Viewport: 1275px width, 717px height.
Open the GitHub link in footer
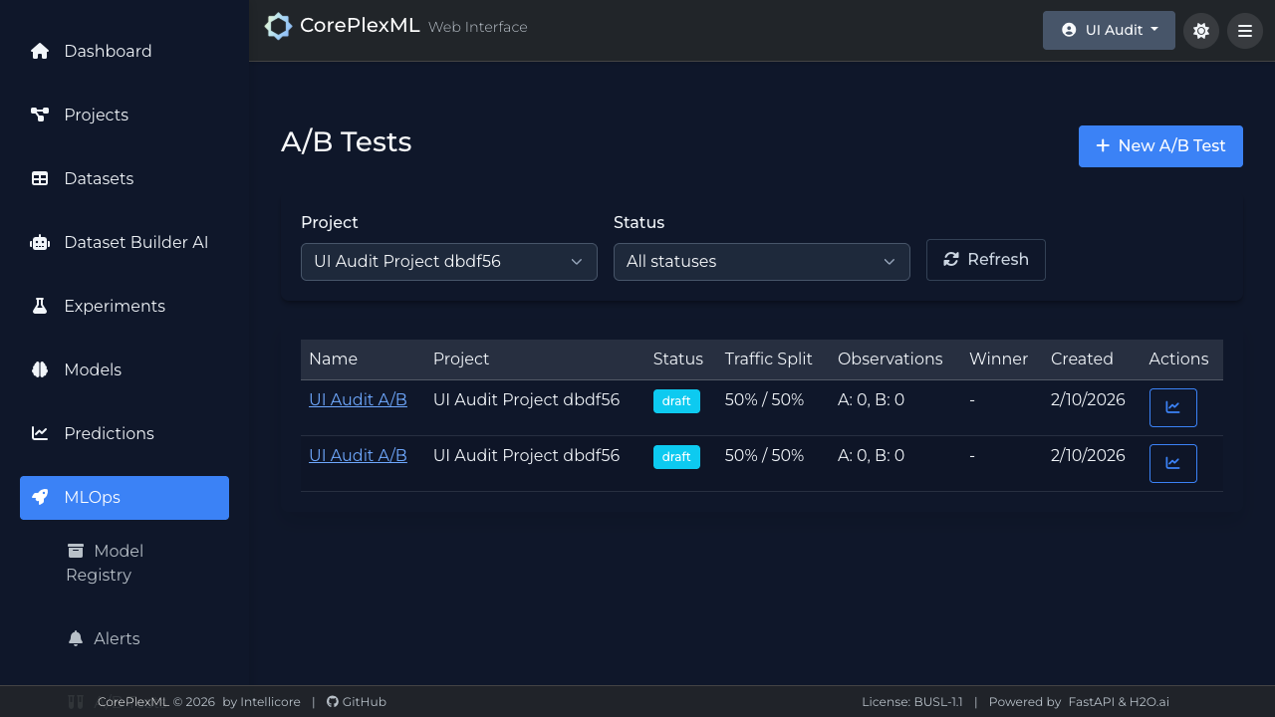pos(357,702)
